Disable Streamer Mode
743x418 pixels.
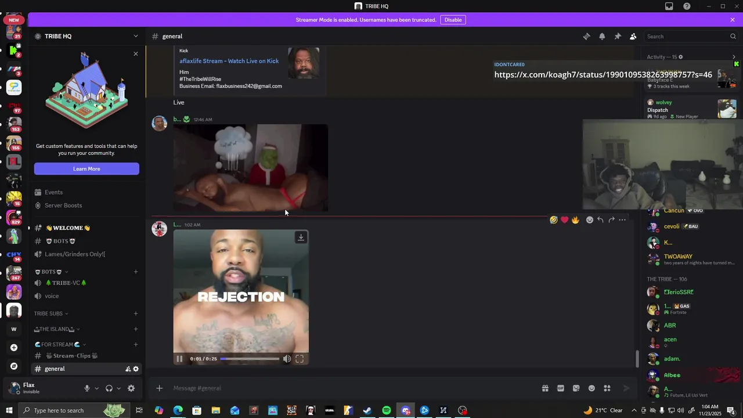[x=453, y=20]
